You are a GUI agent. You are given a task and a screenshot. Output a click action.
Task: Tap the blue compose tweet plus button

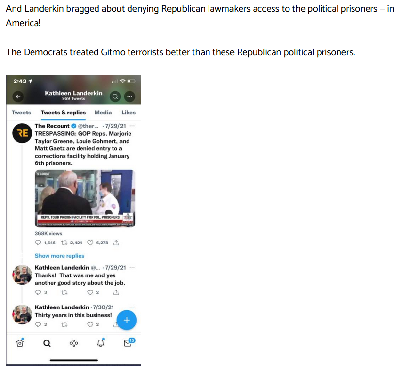[x=127, y=320]
